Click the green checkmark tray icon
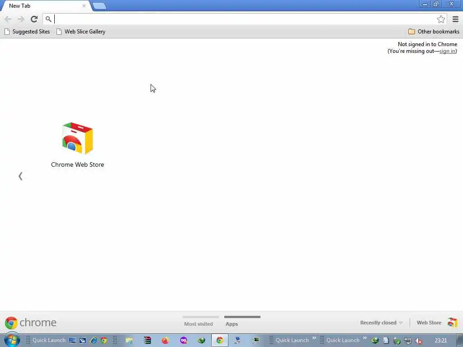This screenshot has height=347, width=463. tap(397, 341)
